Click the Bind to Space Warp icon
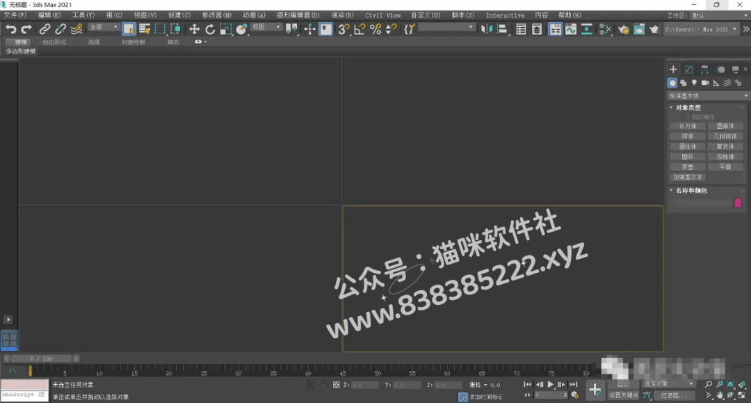Screen dimensions: 751x403 click(x=76, y=29)
